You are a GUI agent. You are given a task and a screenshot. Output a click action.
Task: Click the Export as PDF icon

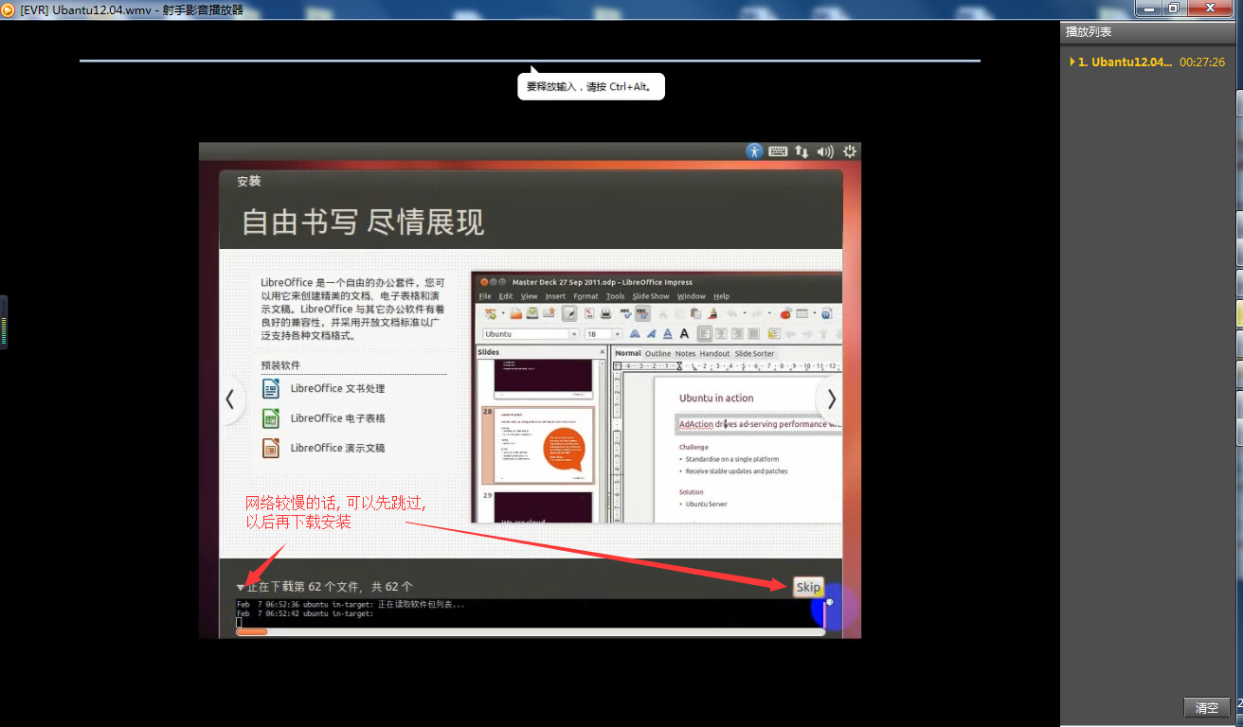pyautogui.click(x=589, y=314)
